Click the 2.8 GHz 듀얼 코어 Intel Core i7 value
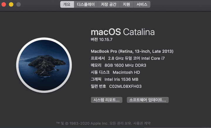211x128 pixels. tap(136, 58)
